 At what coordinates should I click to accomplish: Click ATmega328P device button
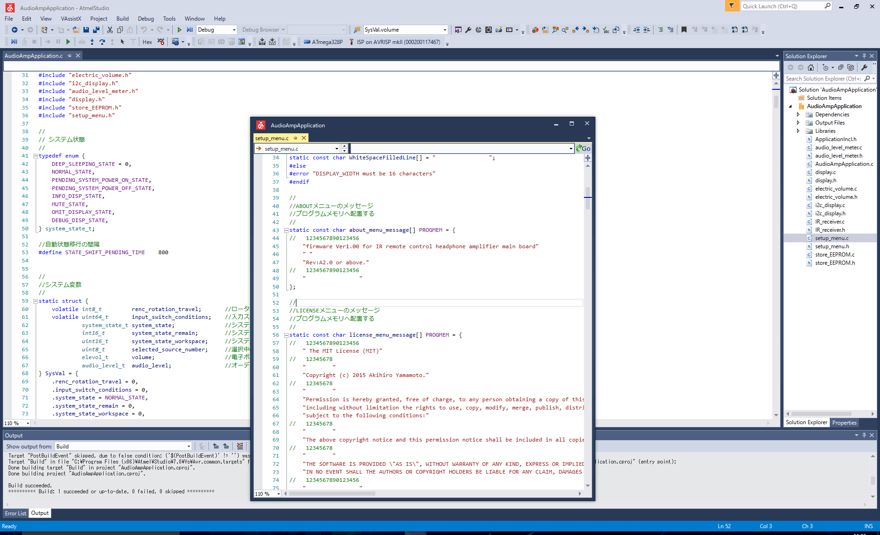pyautogui.click(x=323, y=42)
